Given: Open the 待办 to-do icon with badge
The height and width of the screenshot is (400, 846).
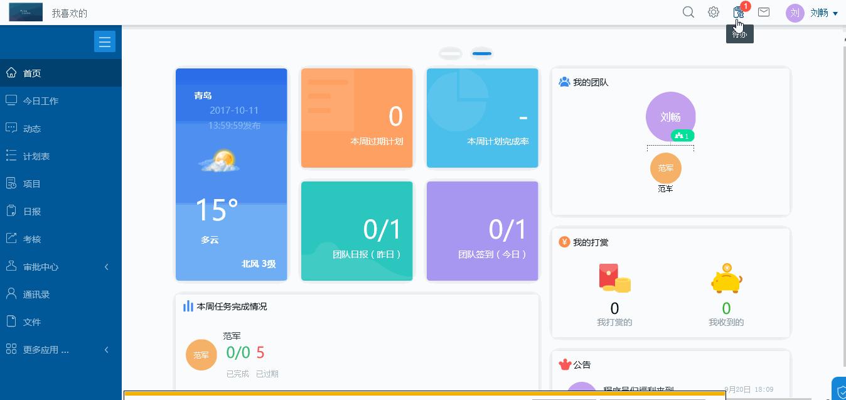Looking at the screenshot, I should point(739,12).
